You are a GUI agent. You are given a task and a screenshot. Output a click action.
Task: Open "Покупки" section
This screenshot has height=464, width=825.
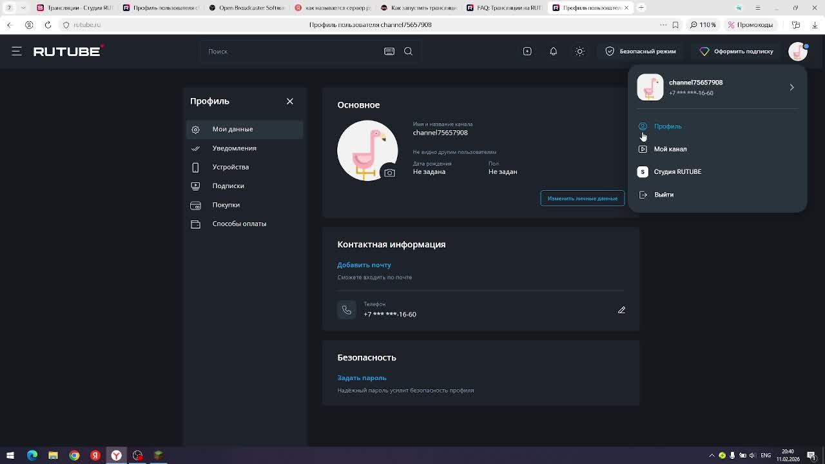[x=245, y=205]
